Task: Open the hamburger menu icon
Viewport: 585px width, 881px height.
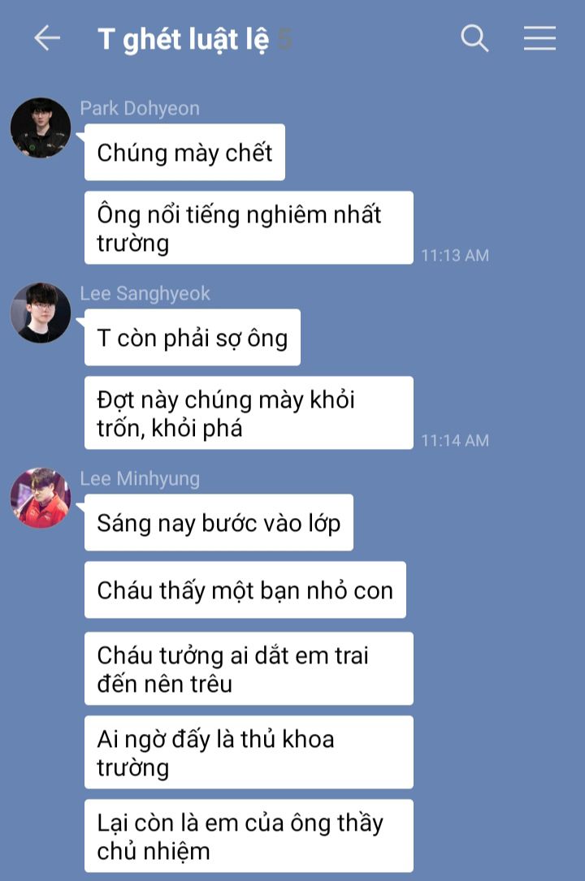Action: [x=540, y=38]
